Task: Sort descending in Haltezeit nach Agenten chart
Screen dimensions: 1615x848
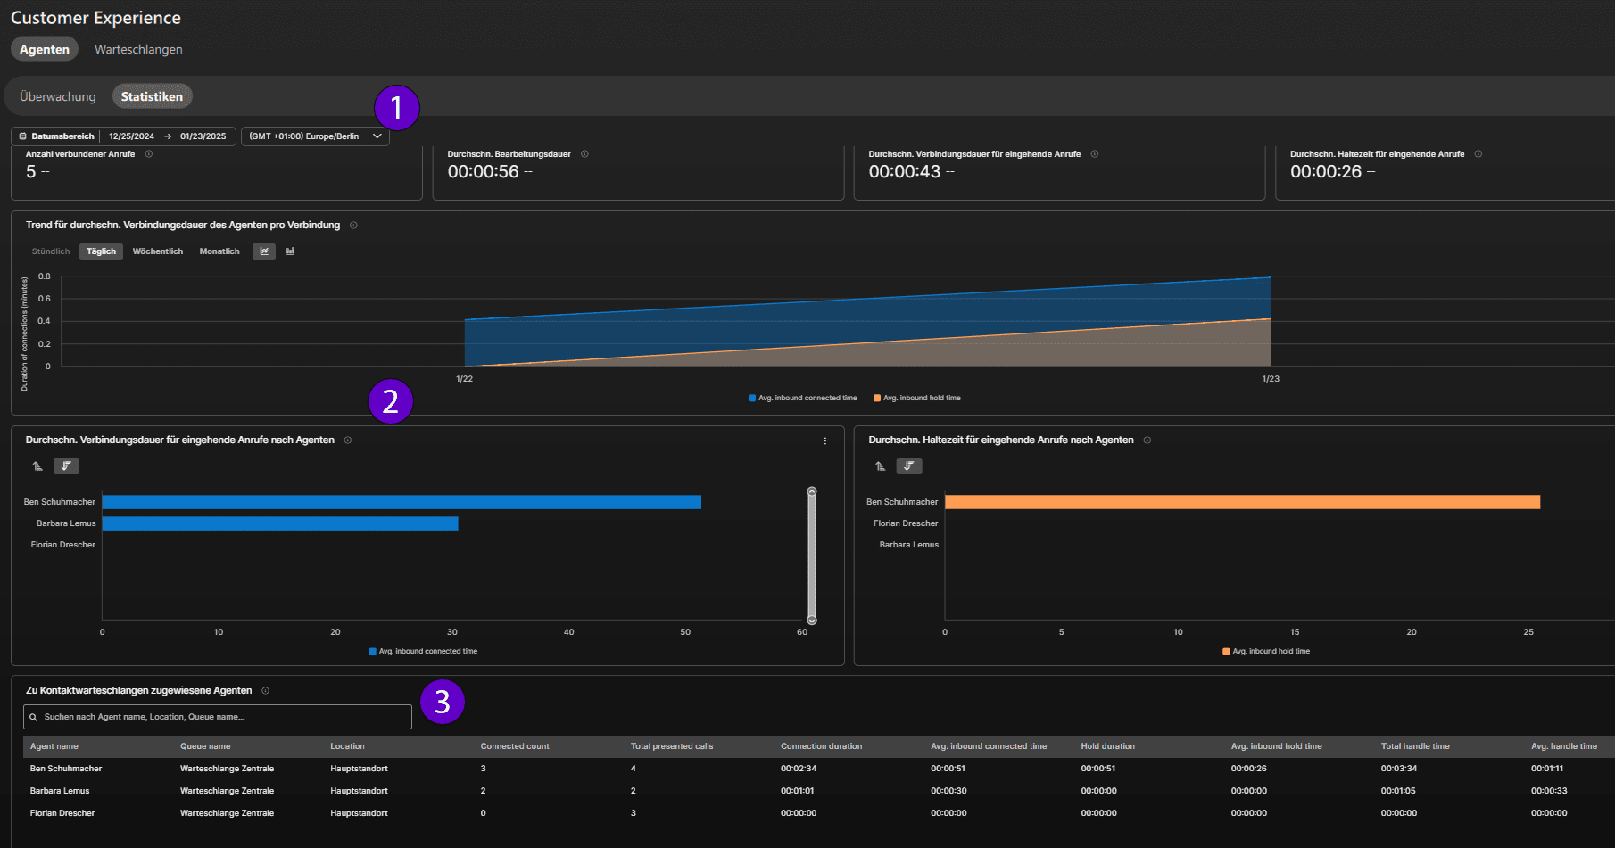Action: coord(909,466)
